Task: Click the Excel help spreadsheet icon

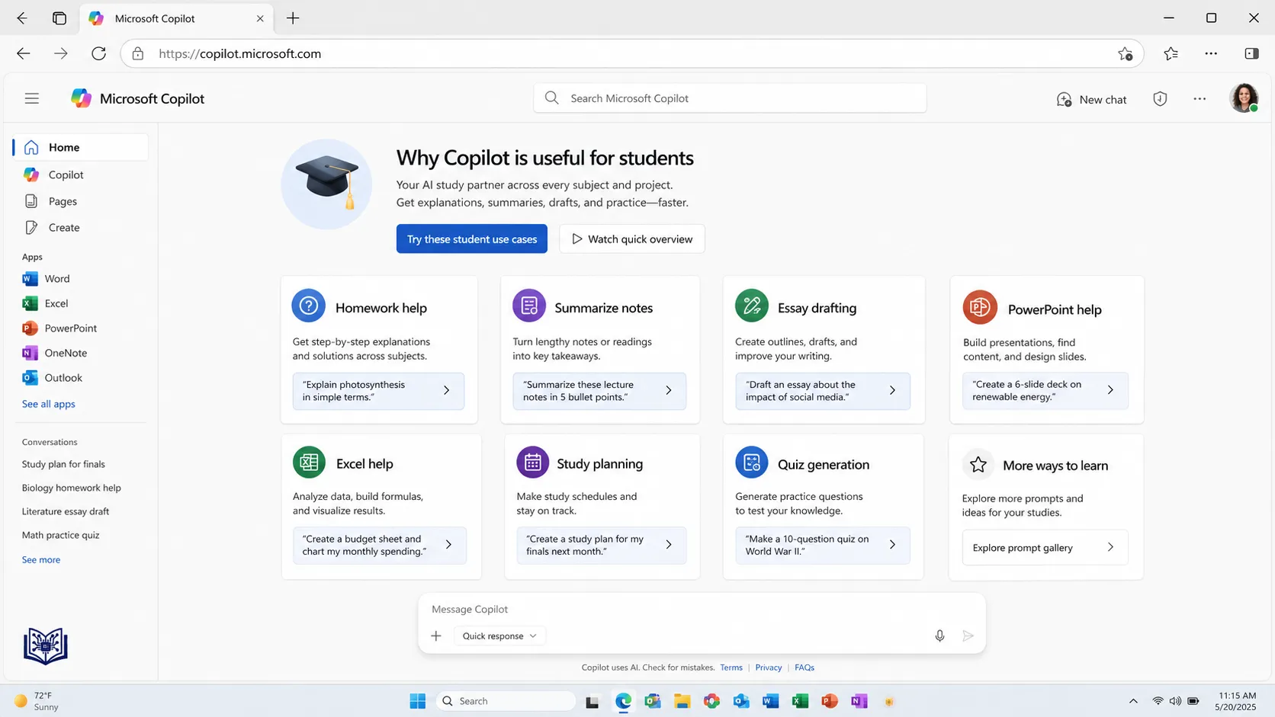Action: 309,463
